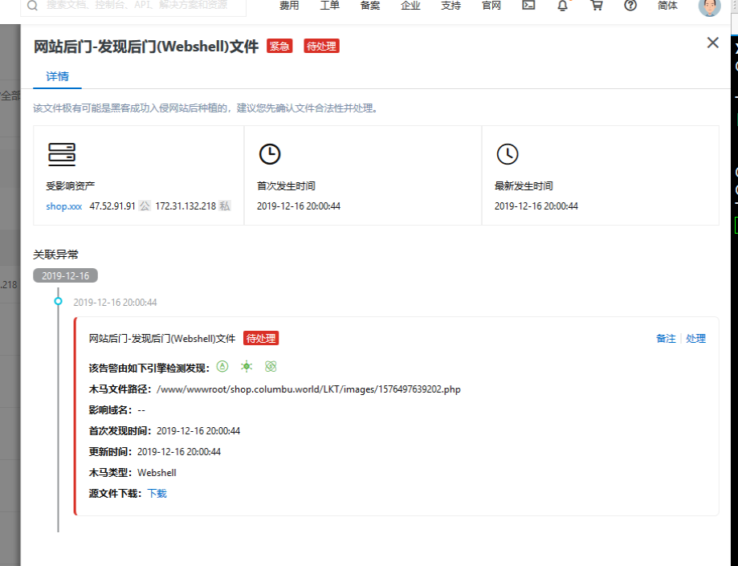The height and width of the screenshot is (566, 738).
Task: Open the 工单 menu
Action: point(329,6)
